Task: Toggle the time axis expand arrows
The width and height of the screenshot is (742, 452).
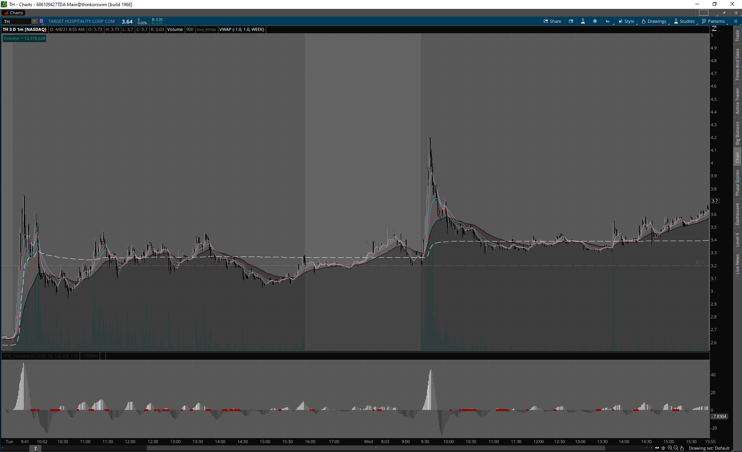Action: pyautogui.click(x=657, y=448)
